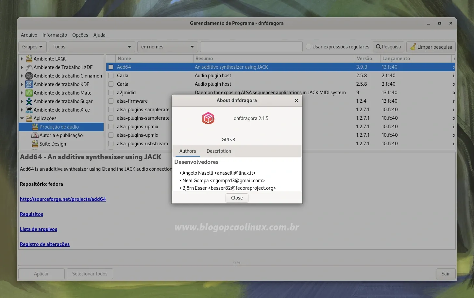Image resolution: width=474 pixels, height=298 pixels.
Task: Click the Mate desktop environment icon
Action: pos(29,93)
